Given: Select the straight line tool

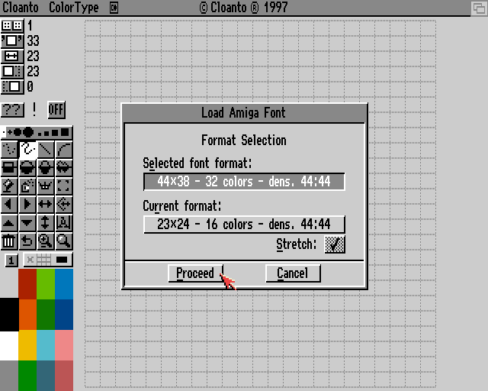Looking at the screenshot, I should pyautogui.click(x=46, y=150).
